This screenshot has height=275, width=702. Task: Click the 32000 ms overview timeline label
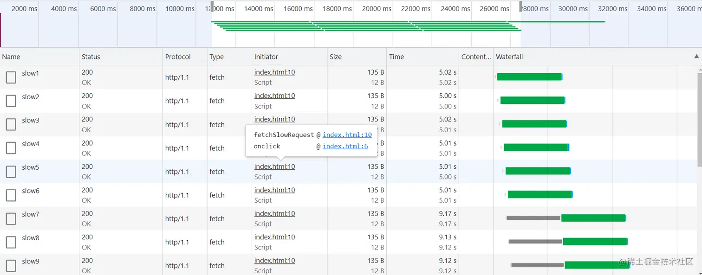tap(612, 9)
